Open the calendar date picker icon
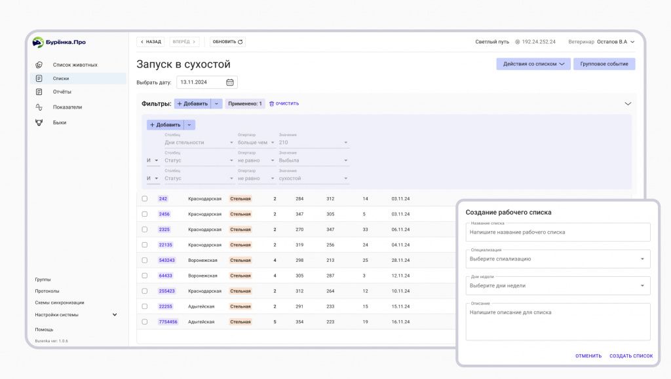The width and height of the screenshot is (671, 379). [230, 82]
